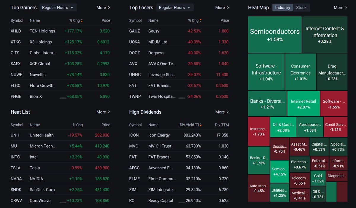Viewport: 356px width, 208px height.
Task: Click the Oil & +0.73% tile
Action: click(x=318, y=194)
